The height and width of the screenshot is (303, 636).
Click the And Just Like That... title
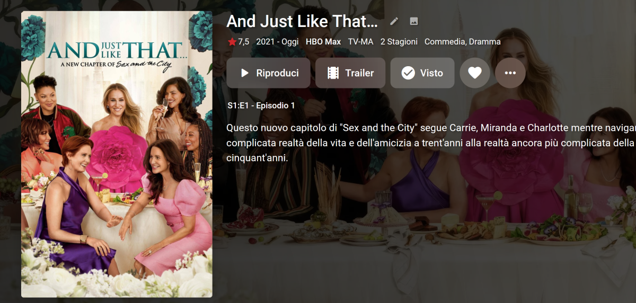(302, 22)
